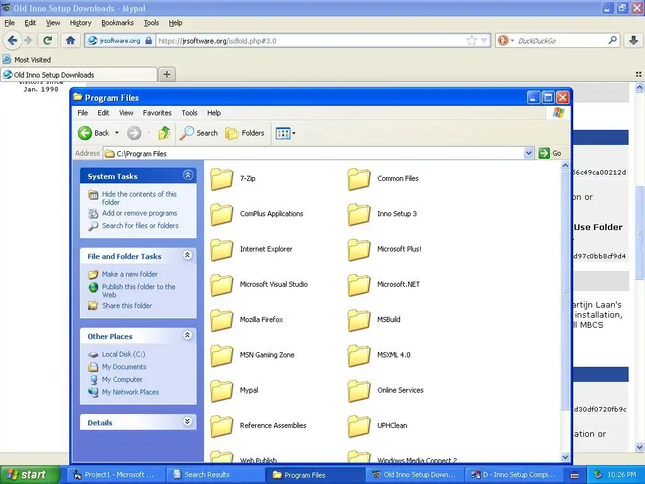Select the Reference Assemblies folder icon
645x484 pixels.
[x=222, y=426]
